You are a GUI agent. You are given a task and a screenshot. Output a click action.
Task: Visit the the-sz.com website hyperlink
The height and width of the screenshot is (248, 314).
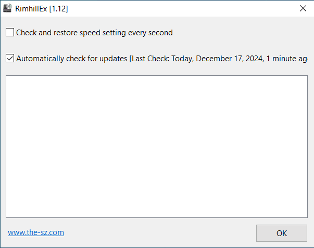click(36, 232)
